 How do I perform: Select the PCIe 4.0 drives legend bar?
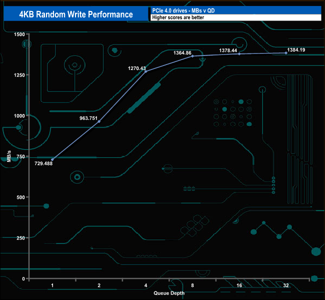tap(235, 10)
